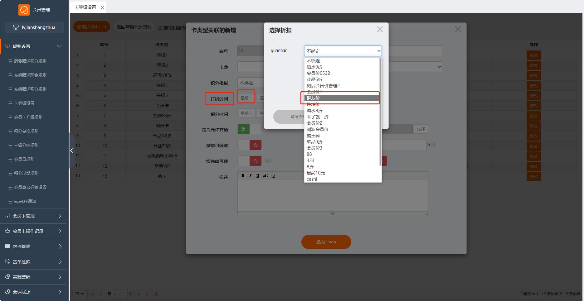Click the 会员管理 logo icon
Viewport: 584px width, 301px height.
24,10
